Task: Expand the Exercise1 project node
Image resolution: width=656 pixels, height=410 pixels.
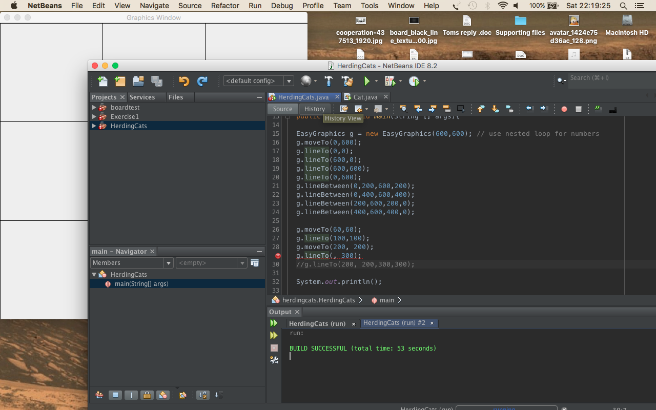Action: coord(94,117)
